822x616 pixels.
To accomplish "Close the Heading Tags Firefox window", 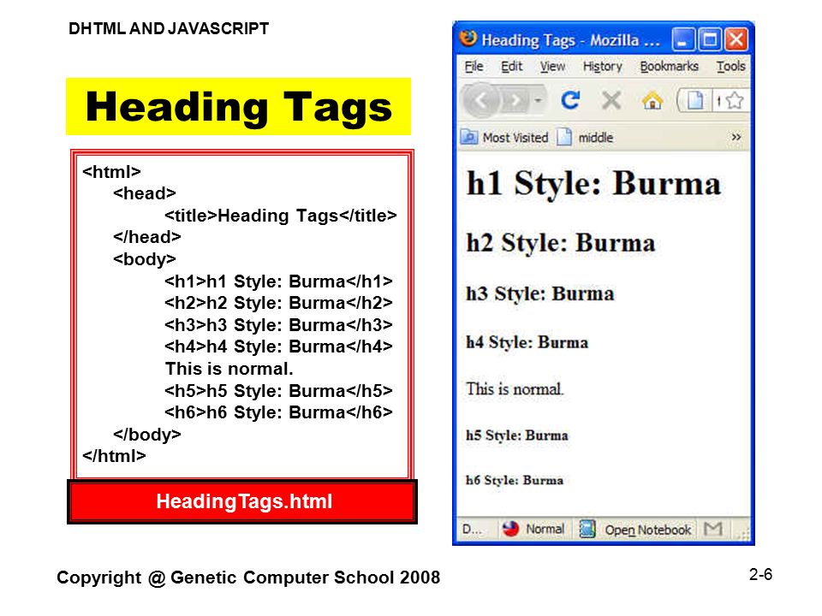I will coord(736,39).
